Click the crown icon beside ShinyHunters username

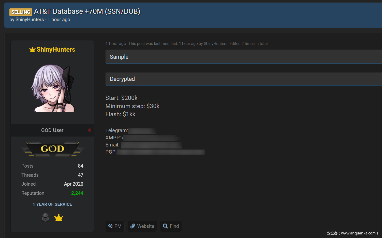click(32, 49)
